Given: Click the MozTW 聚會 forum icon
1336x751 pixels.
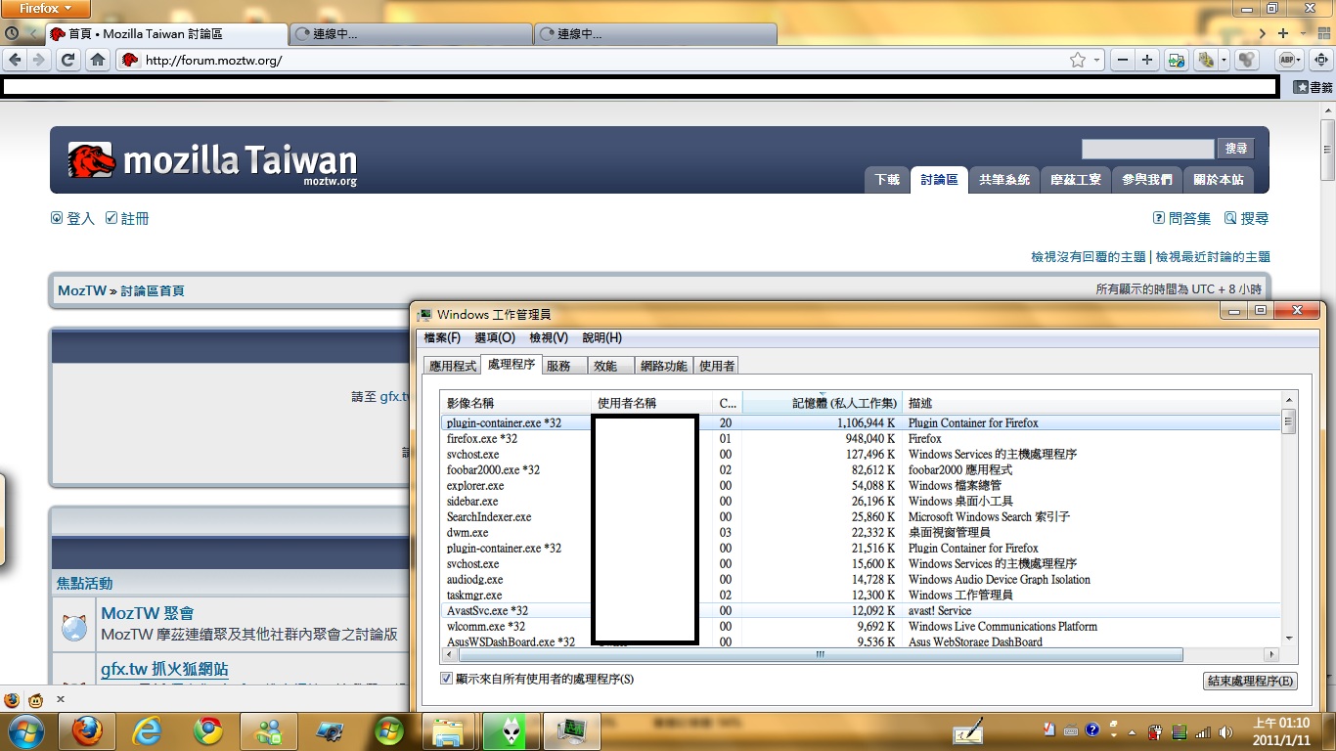Looking at the screenshot, I should coord(74,628).
